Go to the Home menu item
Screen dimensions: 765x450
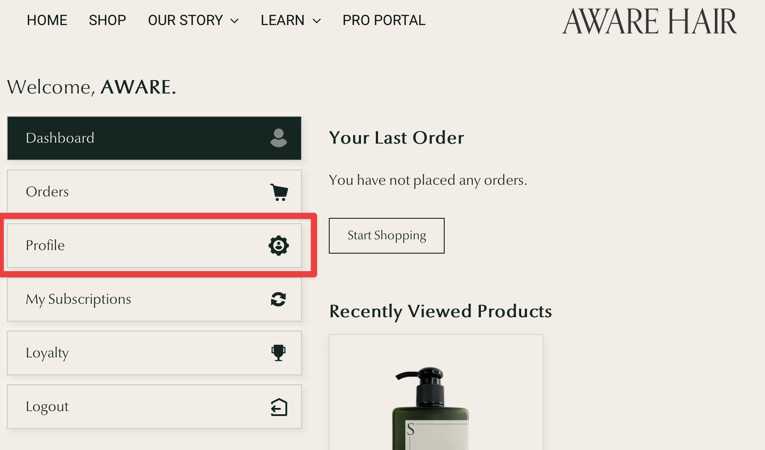47,20
